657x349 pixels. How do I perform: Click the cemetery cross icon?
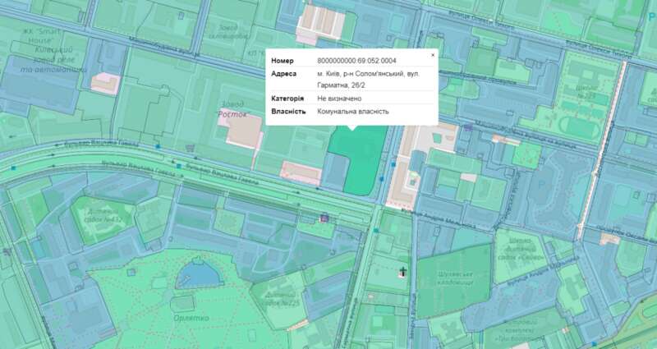coord(403,270)
